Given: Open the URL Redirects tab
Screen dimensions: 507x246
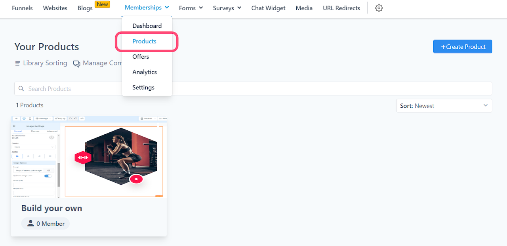Looking at the screenshot, I should click(x=341, y=8).
